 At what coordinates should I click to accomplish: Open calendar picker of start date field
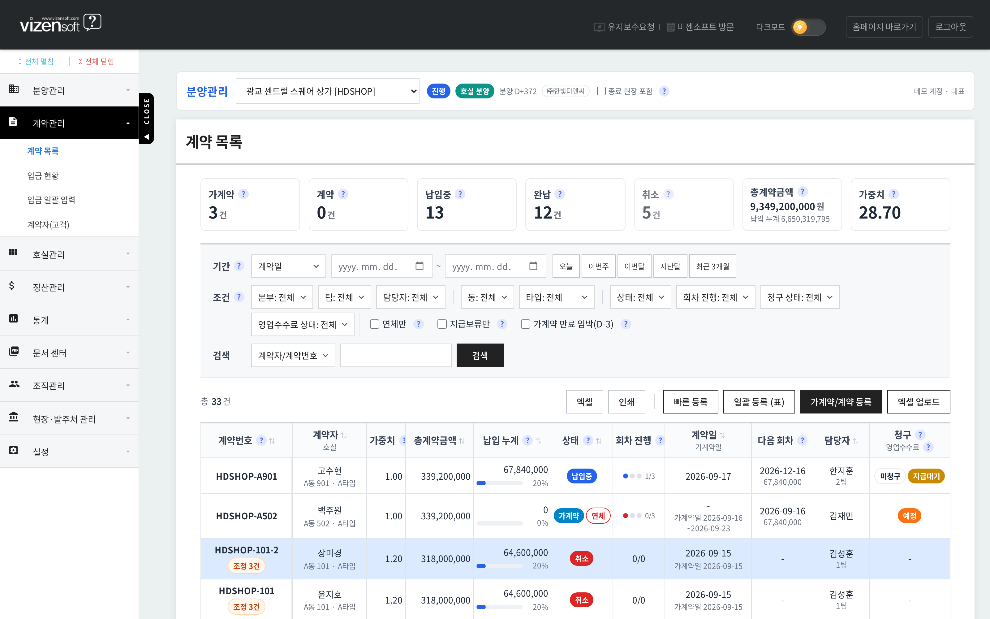click(x=419, y=266)
